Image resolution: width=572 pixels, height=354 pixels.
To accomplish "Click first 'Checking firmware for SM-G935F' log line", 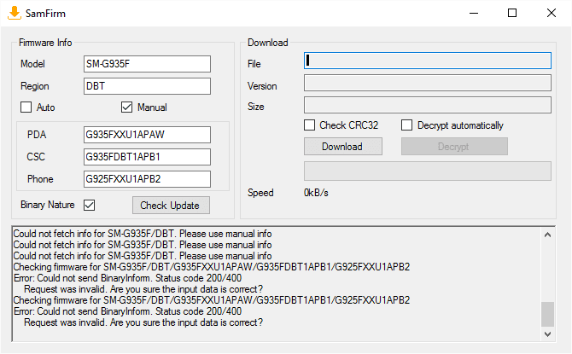I will [212, 267].
